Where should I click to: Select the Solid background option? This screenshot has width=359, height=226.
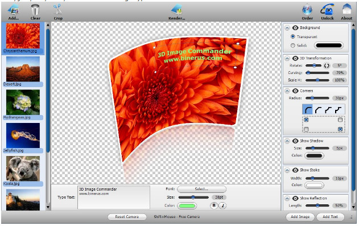293,46
